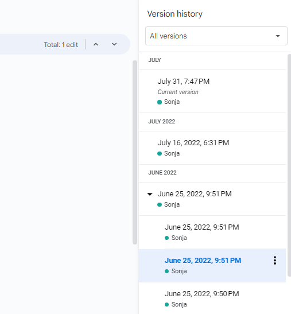Click the Sonja name under July 31 version

(x=172, y=102)
